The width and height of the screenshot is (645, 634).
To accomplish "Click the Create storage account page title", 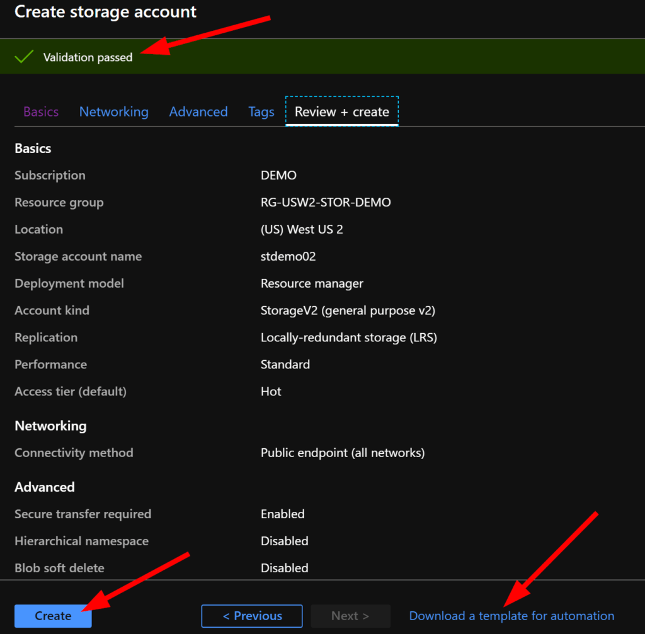I will point(105,11).
